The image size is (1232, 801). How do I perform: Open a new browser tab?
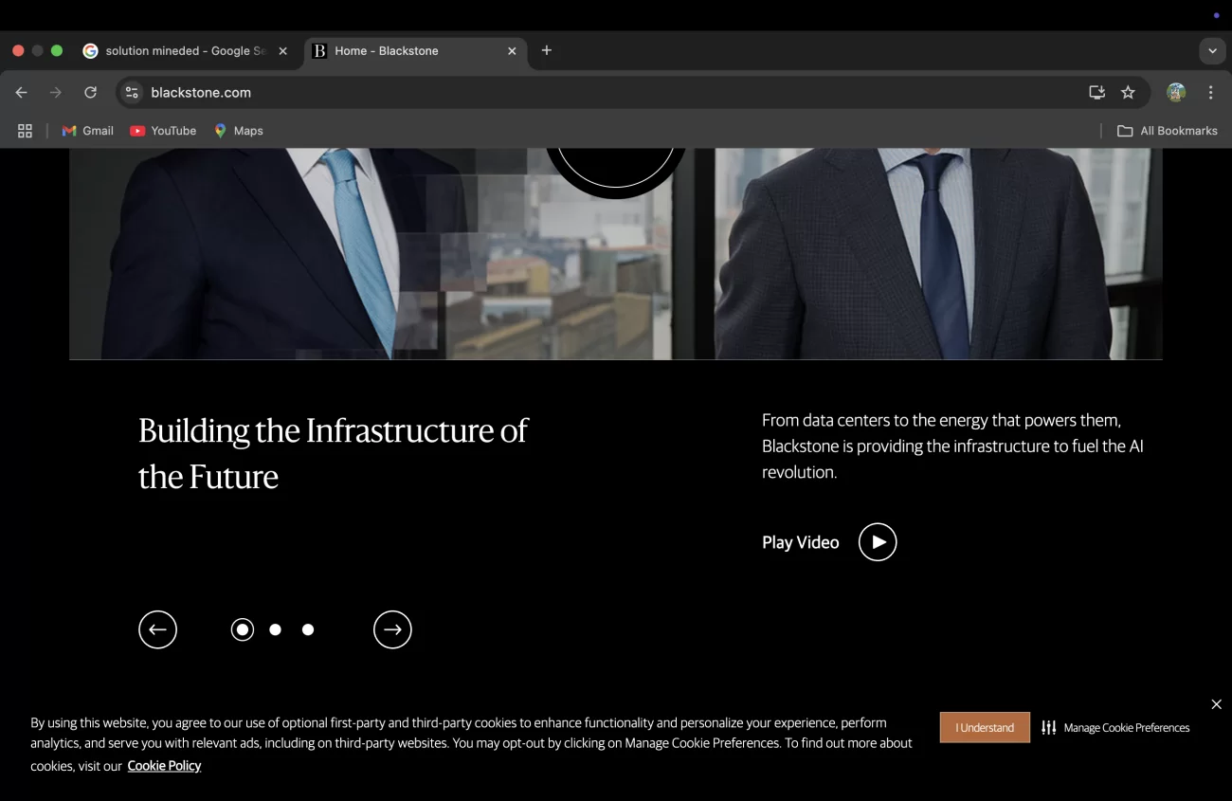point(547,50)
